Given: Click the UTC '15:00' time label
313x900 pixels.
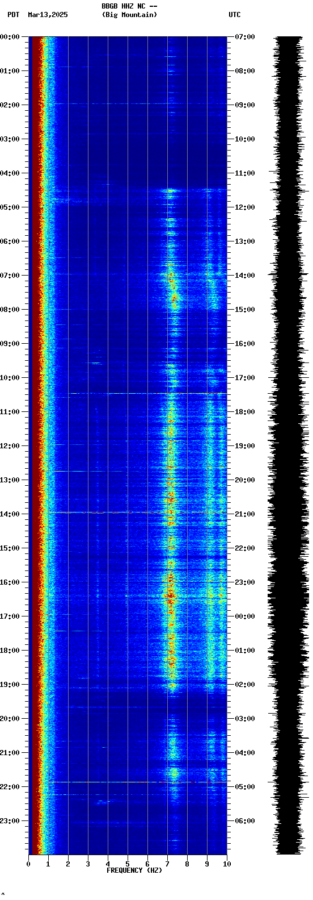Looking at the screenshot, I should coord(245,310).
